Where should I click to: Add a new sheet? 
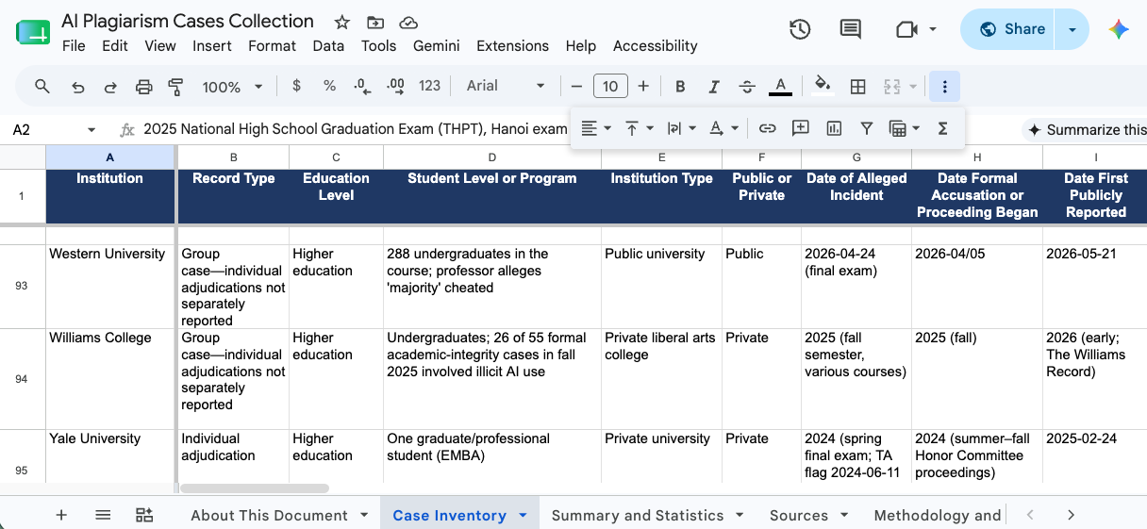[x=61, y=515]
